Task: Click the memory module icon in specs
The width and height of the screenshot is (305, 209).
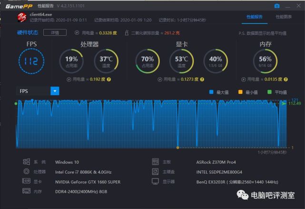Action: coord(27,191)
